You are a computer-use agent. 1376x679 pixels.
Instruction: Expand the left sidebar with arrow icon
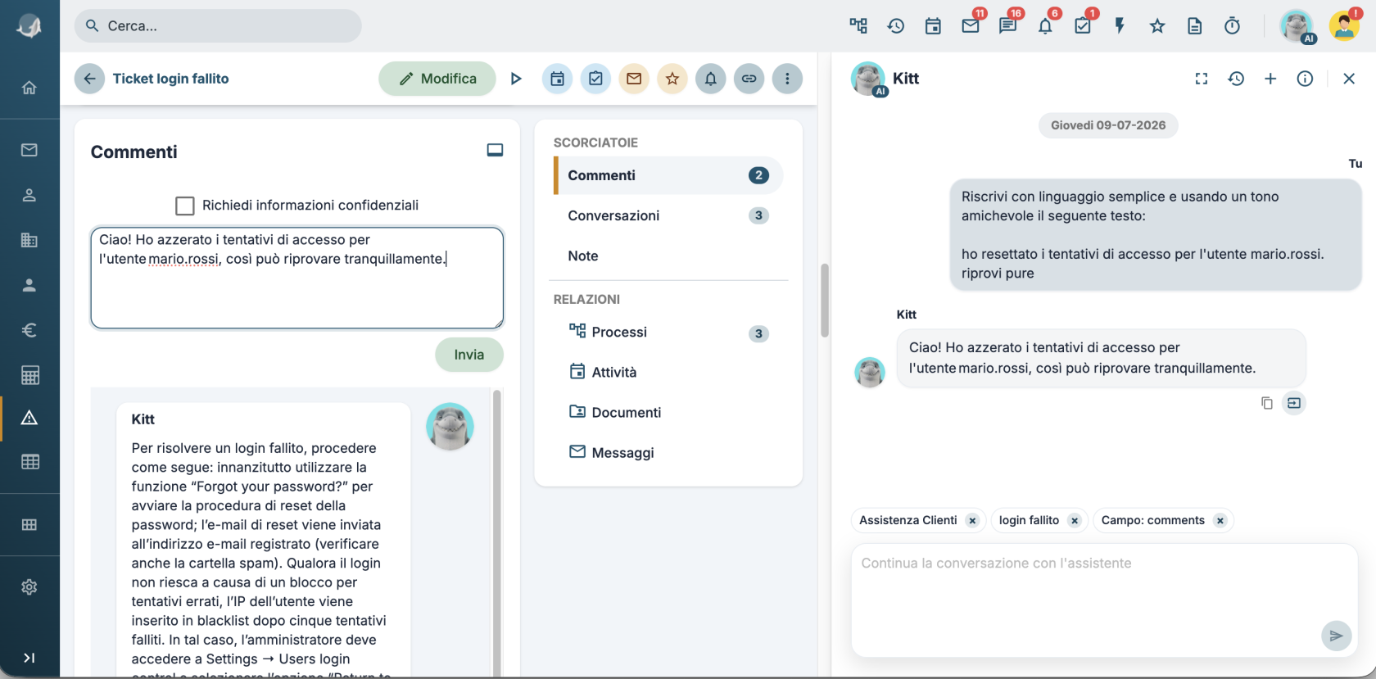point(29,658)
